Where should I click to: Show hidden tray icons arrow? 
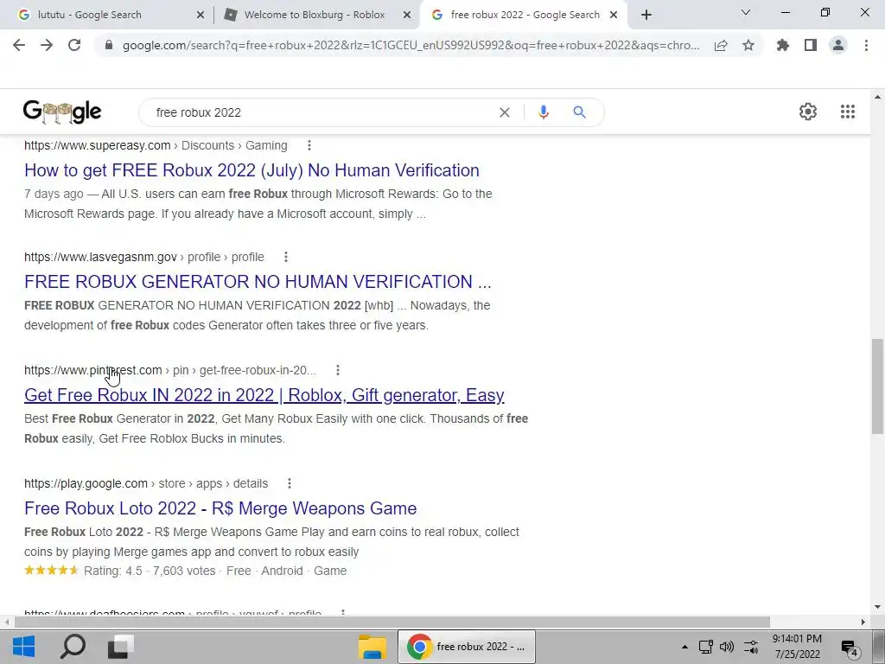(684, 647)
